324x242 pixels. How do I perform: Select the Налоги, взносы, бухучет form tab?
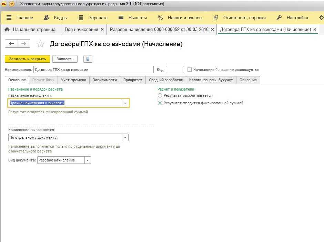[211, 80]
